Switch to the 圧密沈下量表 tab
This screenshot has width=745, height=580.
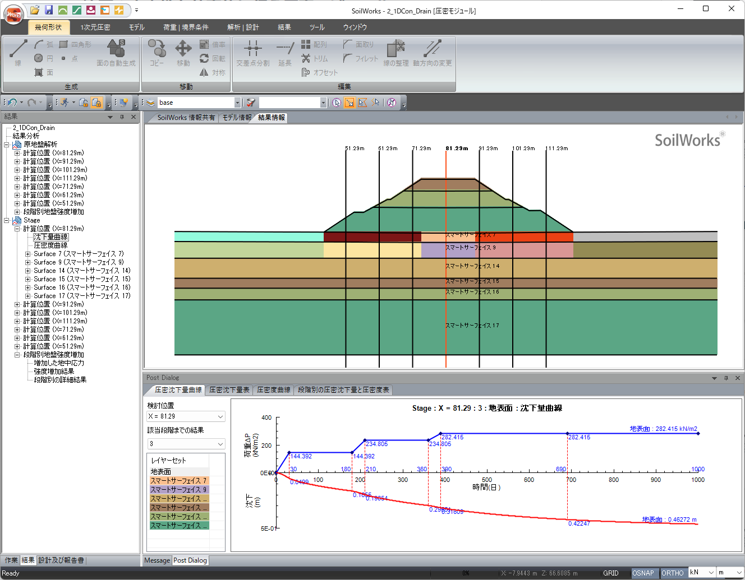tap(229, 390)
